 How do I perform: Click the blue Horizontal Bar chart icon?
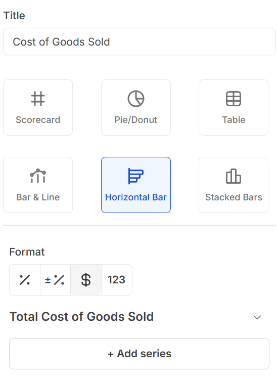[x=136, y=176]
